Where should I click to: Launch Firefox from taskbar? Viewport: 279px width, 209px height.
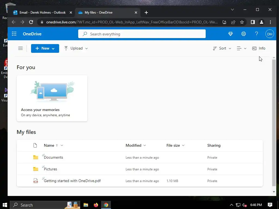coord(96,205)
